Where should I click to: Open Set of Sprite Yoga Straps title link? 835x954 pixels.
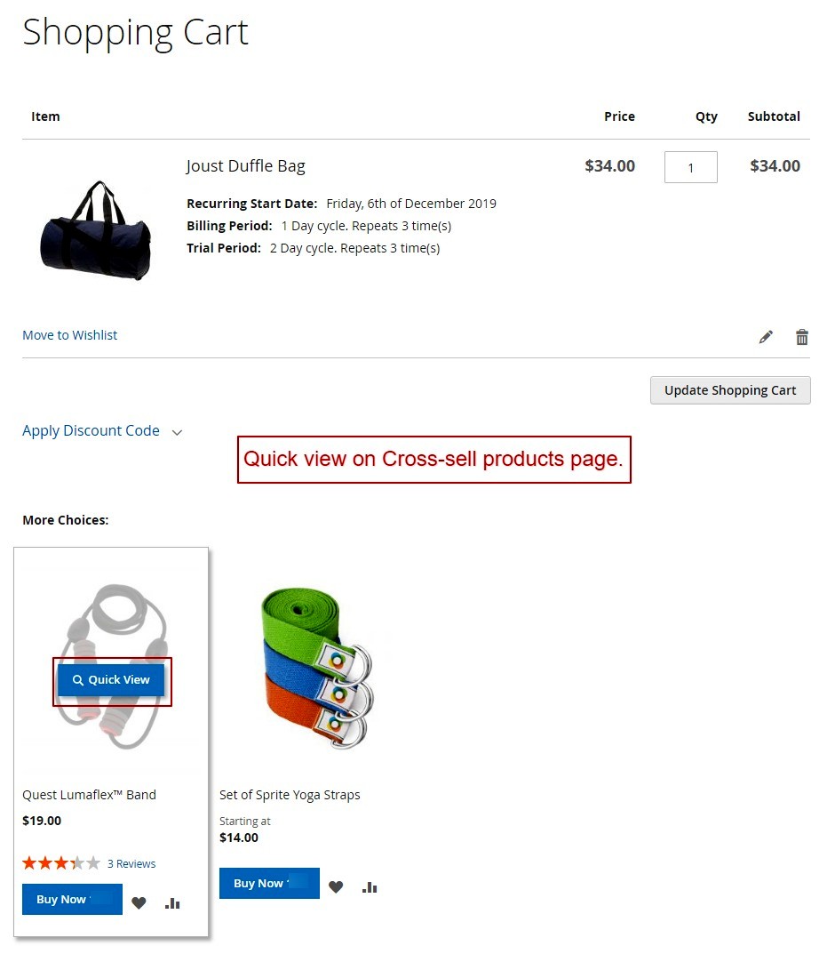(x=290, y=795)
